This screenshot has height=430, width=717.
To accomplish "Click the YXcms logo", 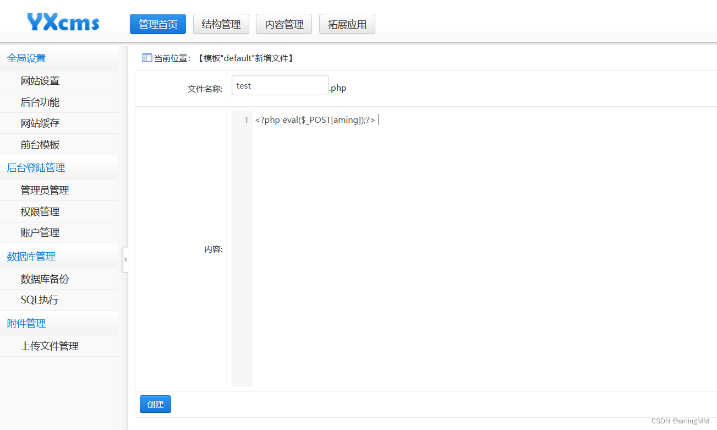I will pos(63,22).
